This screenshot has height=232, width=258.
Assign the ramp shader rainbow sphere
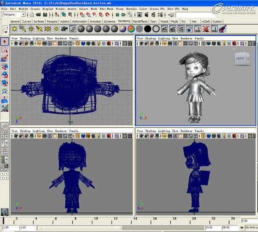coord(131,29)
